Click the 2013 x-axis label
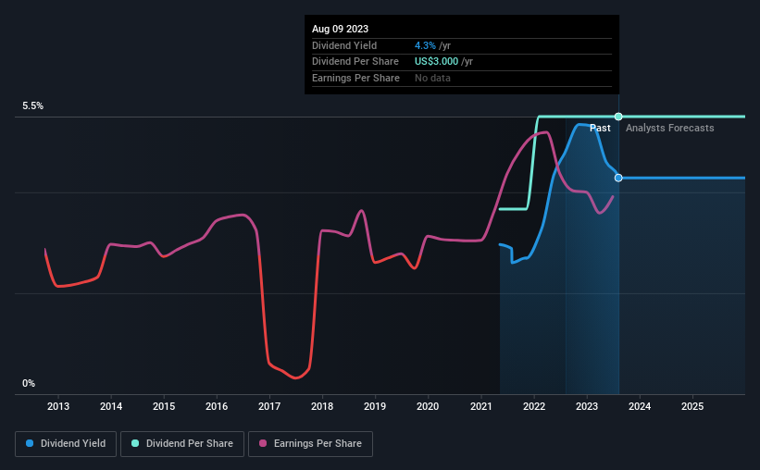Image resolution: width=760 pixels, height=470 pixels. click(58, 406)
